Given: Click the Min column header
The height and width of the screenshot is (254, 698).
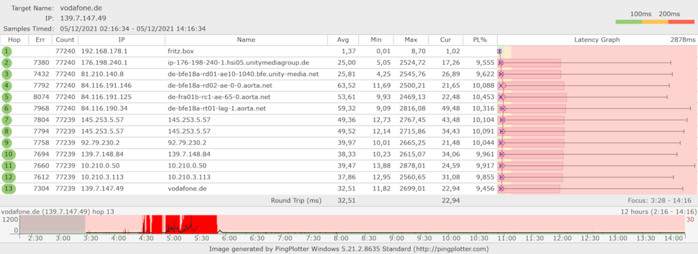Looking at the screenshot, I should [x=376, y=40].
